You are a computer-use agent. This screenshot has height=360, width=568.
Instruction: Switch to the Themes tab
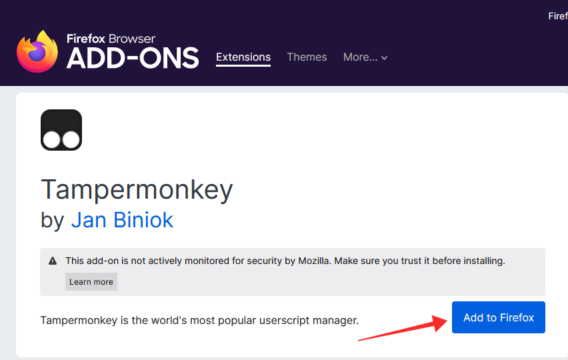click(307, 57)
